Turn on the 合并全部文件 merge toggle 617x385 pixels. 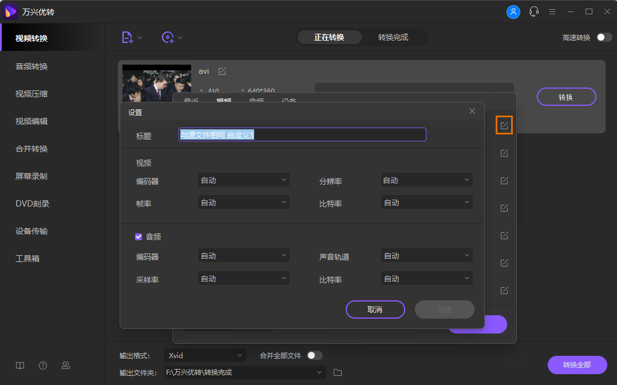coord(314,355)
